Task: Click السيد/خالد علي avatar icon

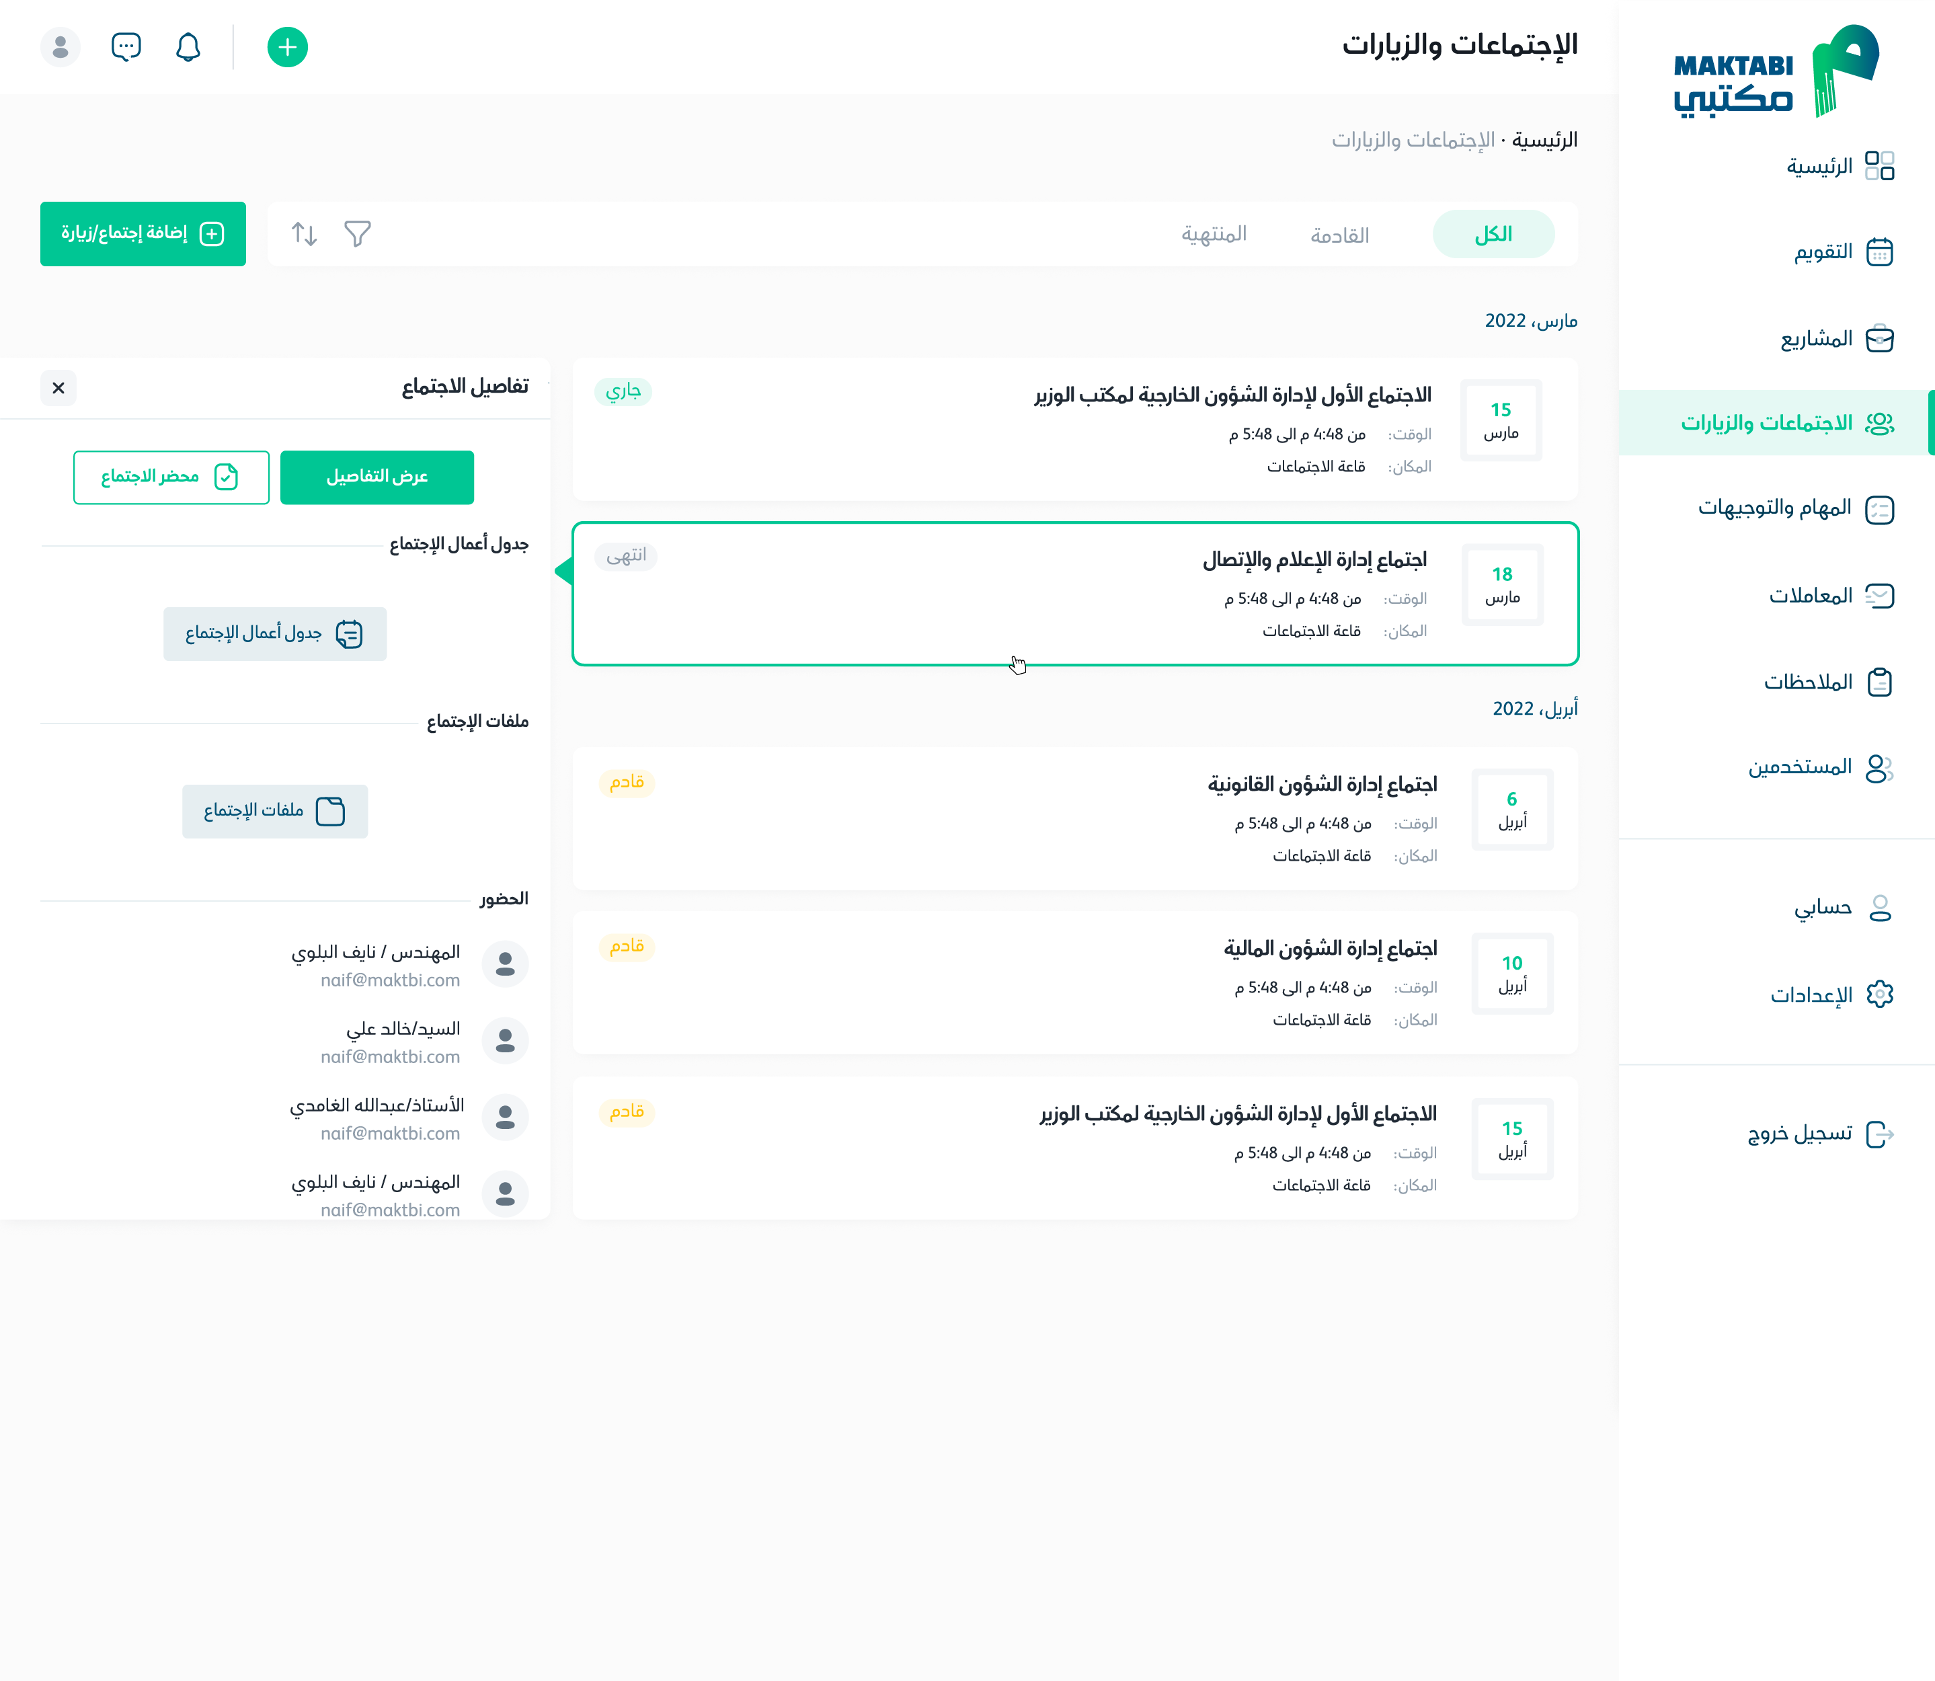Action: coord(506,1042)
